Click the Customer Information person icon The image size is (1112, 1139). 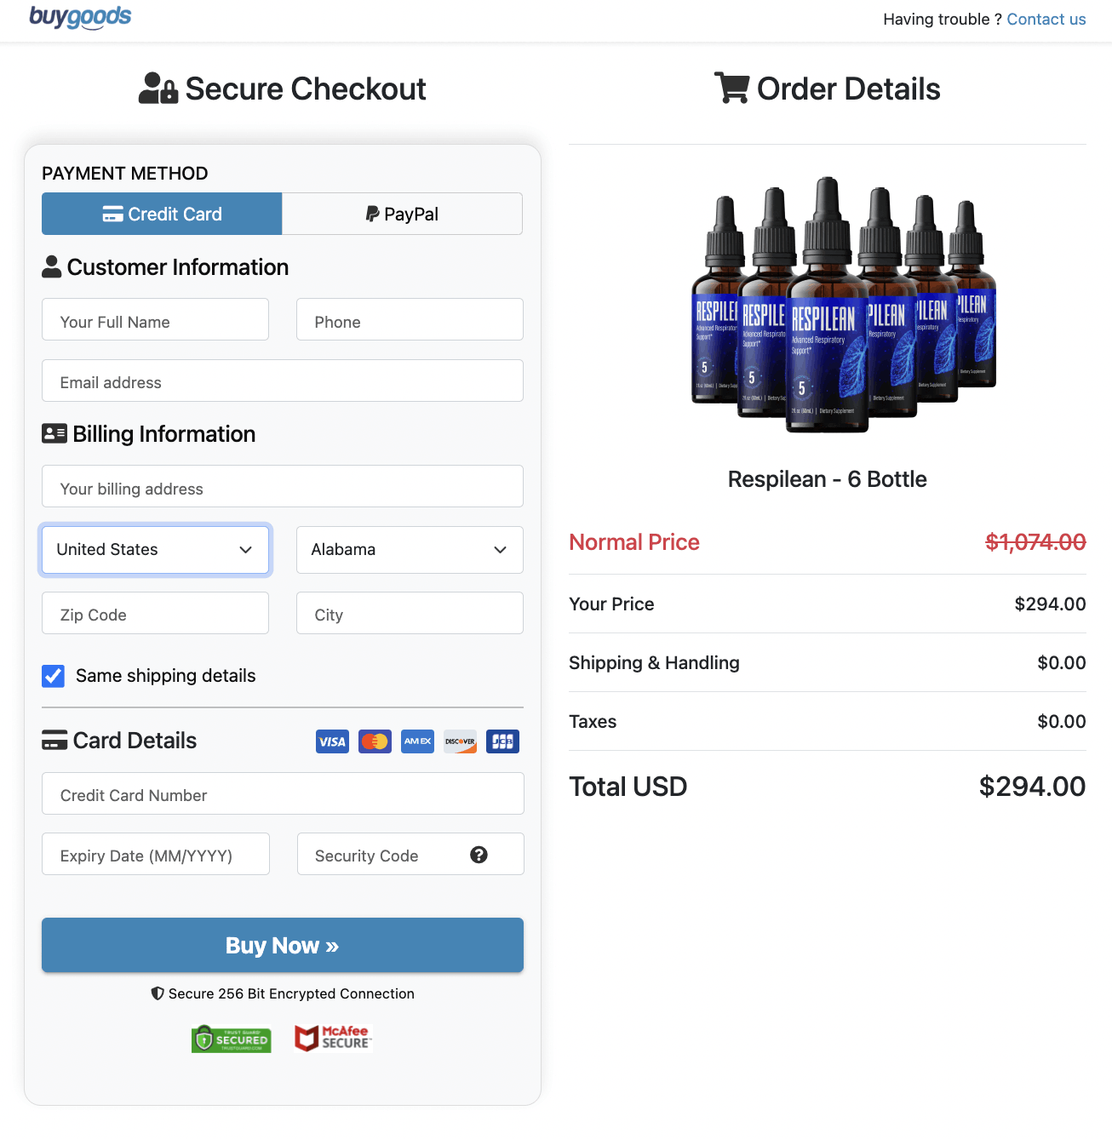tap(52, 266)
